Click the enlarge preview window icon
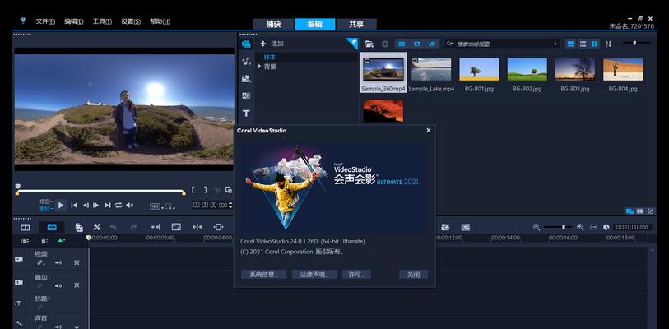Screen dimensions: 669x329 (229, 190)
